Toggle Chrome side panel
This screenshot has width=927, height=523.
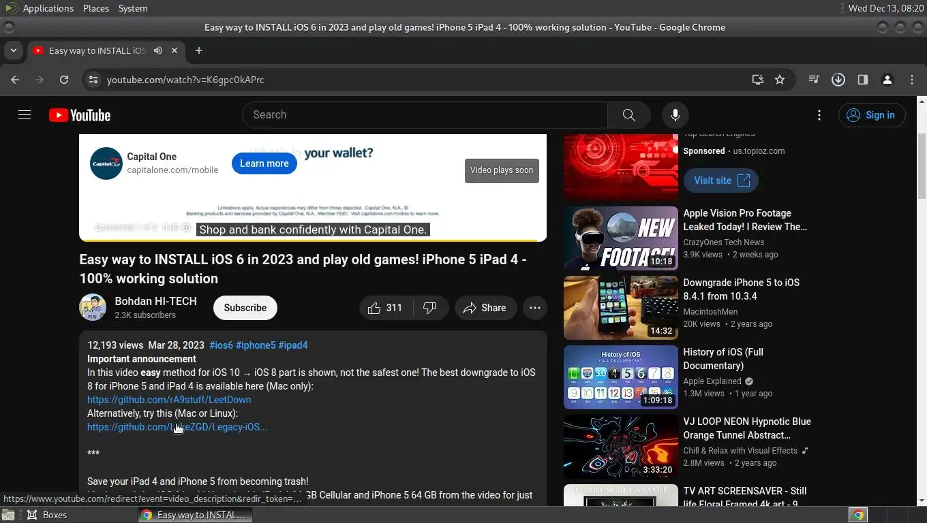863,80
